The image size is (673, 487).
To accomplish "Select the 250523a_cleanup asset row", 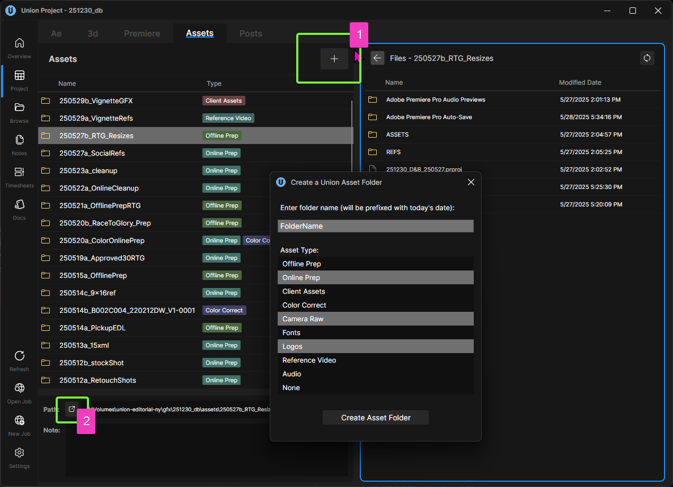I will click(x=154, y=170).
